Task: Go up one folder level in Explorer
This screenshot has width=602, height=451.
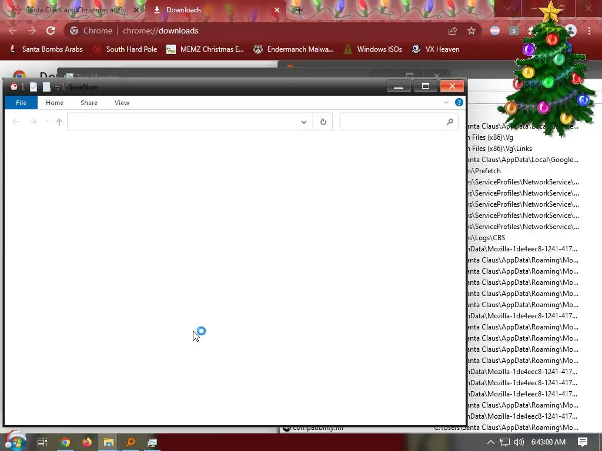Action: pos(59,122)
